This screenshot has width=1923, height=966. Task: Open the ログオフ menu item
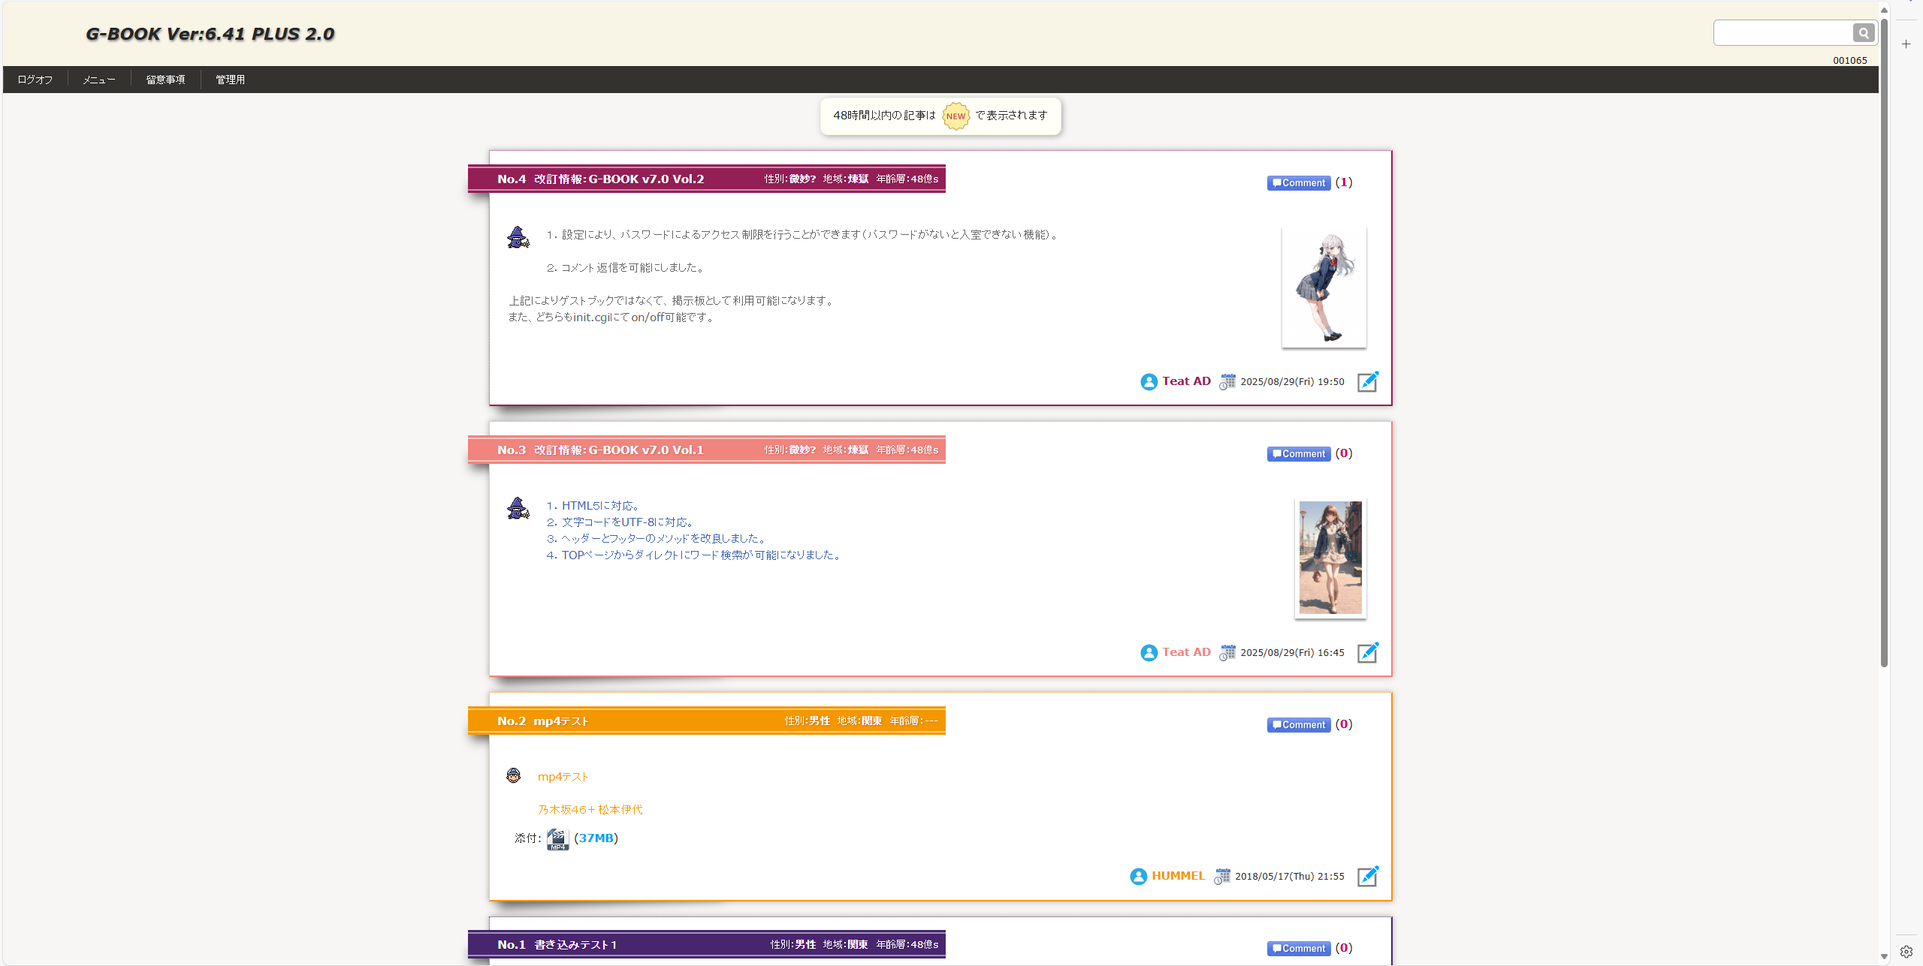click(x=35, y=80)
